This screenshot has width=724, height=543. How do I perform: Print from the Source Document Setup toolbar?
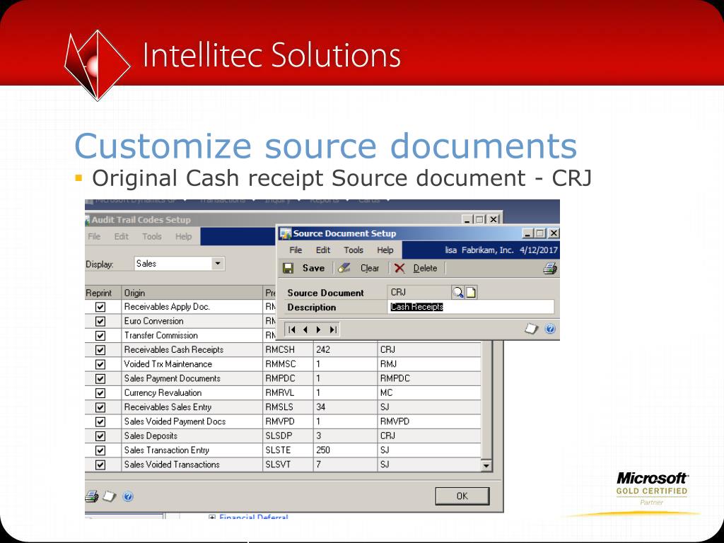[x=550, y=268]
